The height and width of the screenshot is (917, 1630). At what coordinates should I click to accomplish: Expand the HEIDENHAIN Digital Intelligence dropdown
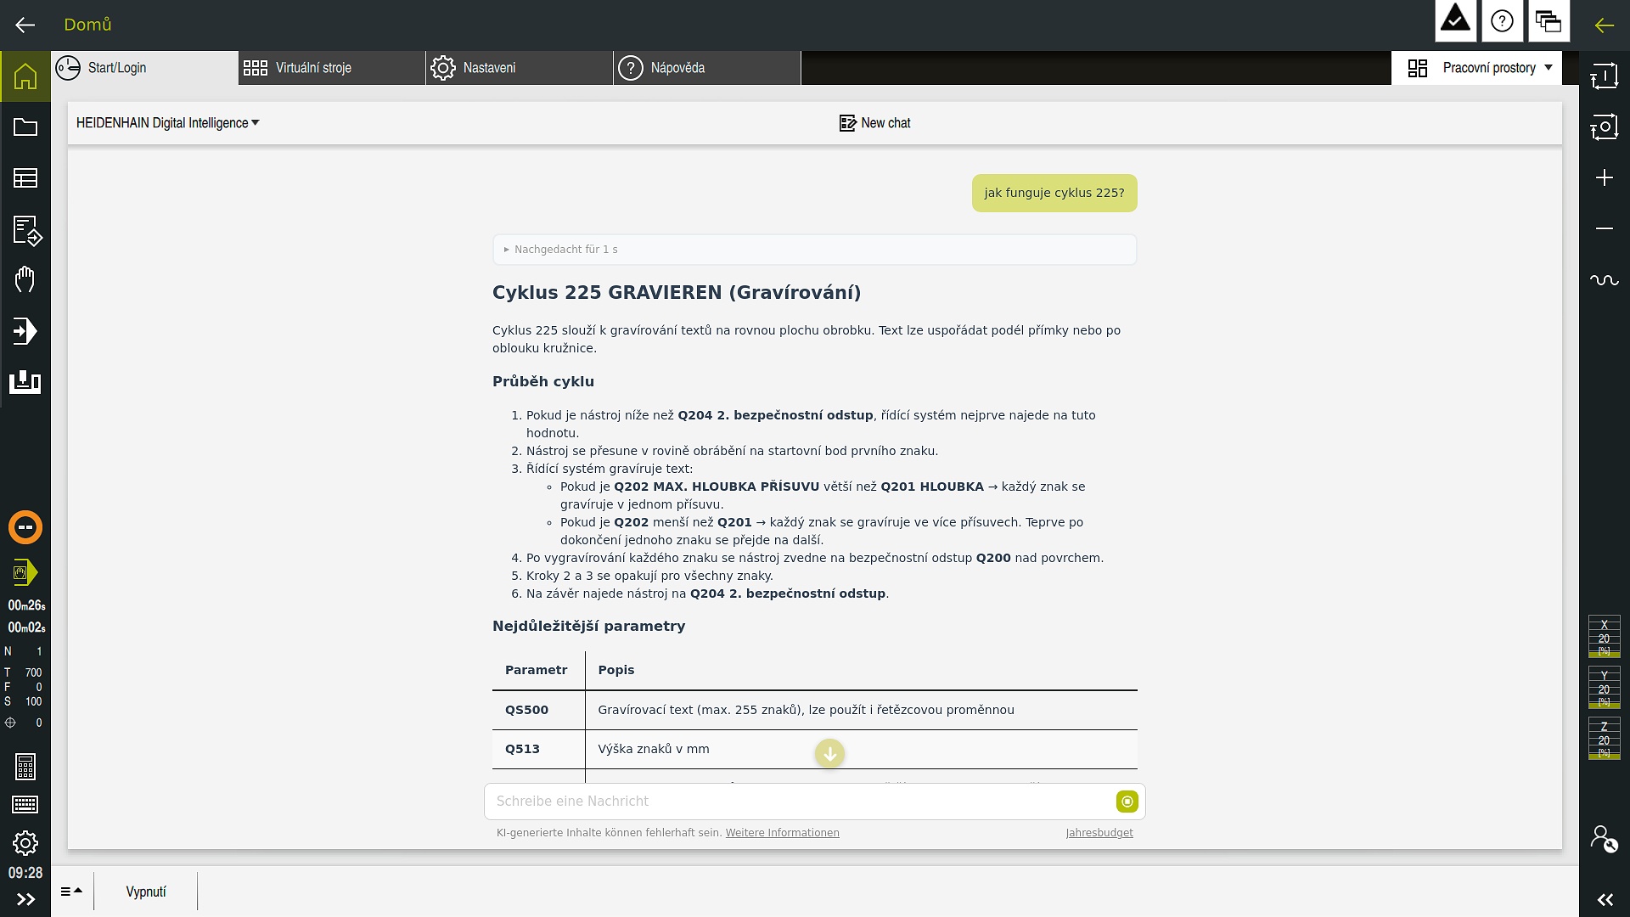pyautogui.click(x=168, y=123)
